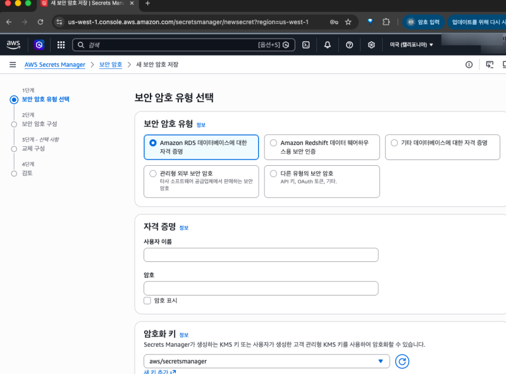Expand the aws/secretsmanager encryption key dropdown
Image resolution: width=506 pixels, height=374 pixels.
266,361
